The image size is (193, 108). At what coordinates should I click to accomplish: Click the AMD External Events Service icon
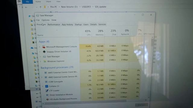click(x=46, y=77)
